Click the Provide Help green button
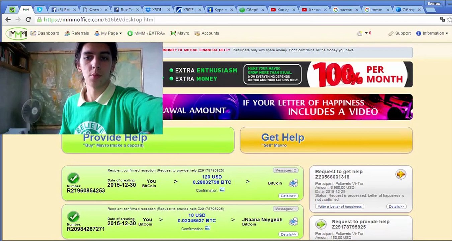Image resolution: width=452 pixels, height=241 pixels. [x=148, y=140]
